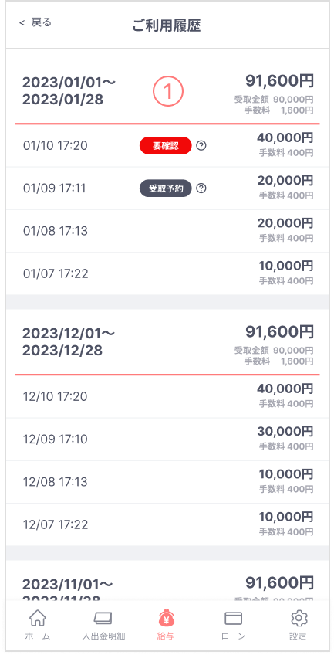Open the 01/07 17:22 transaction row
This screenshot has width=334, height=655.
click(x=167, y=274)
